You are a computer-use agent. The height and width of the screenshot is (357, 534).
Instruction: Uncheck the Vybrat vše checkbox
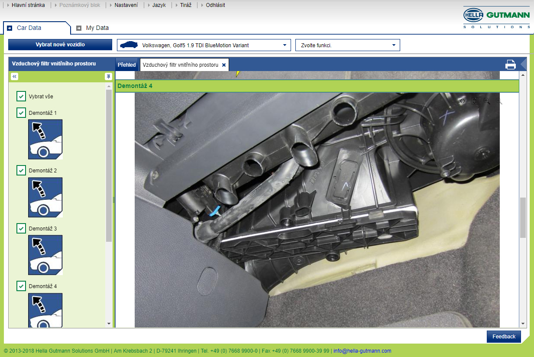coord(21,96)
